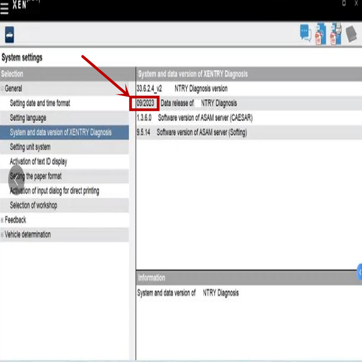Select Activation of input dialog for direct printing

[64, 191]
